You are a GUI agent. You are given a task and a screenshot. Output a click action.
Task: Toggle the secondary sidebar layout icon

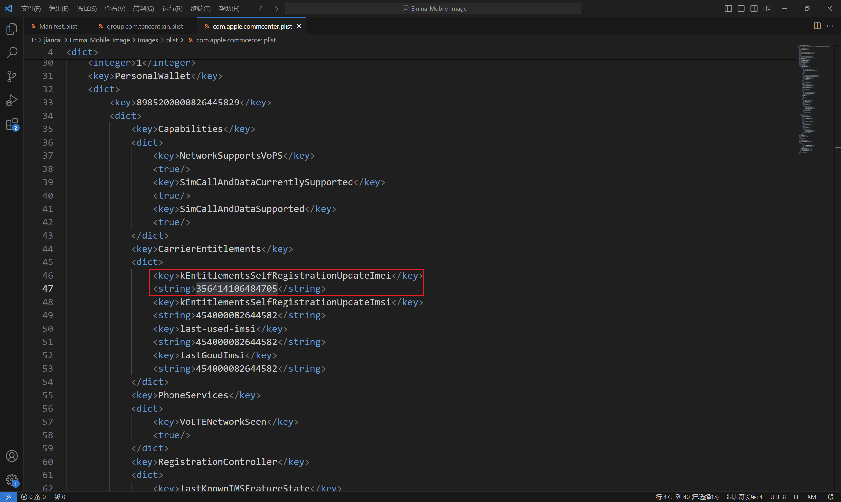click(754, 9)
